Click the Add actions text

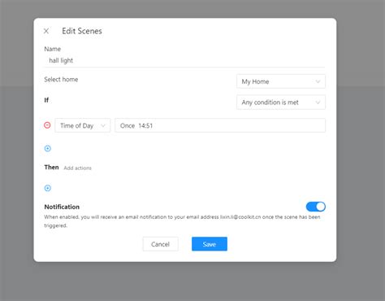pos(77,168)
